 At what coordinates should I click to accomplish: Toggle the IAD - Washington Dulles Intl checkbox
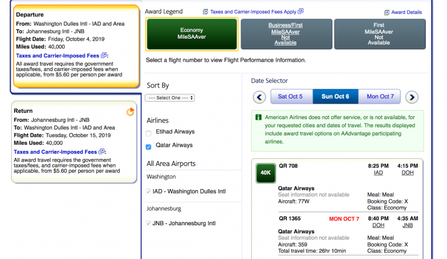pyautogui.click(x=148, y=191)
